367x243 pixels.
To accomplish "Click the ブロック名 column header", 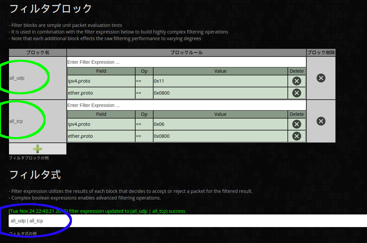I will [38, 52].
